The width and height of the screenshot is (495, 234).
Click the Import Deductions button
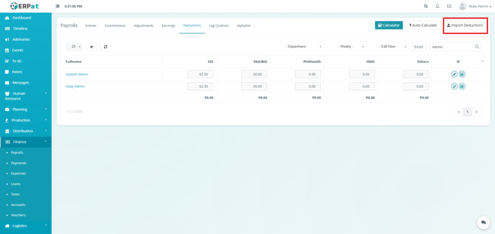(464, 25)
